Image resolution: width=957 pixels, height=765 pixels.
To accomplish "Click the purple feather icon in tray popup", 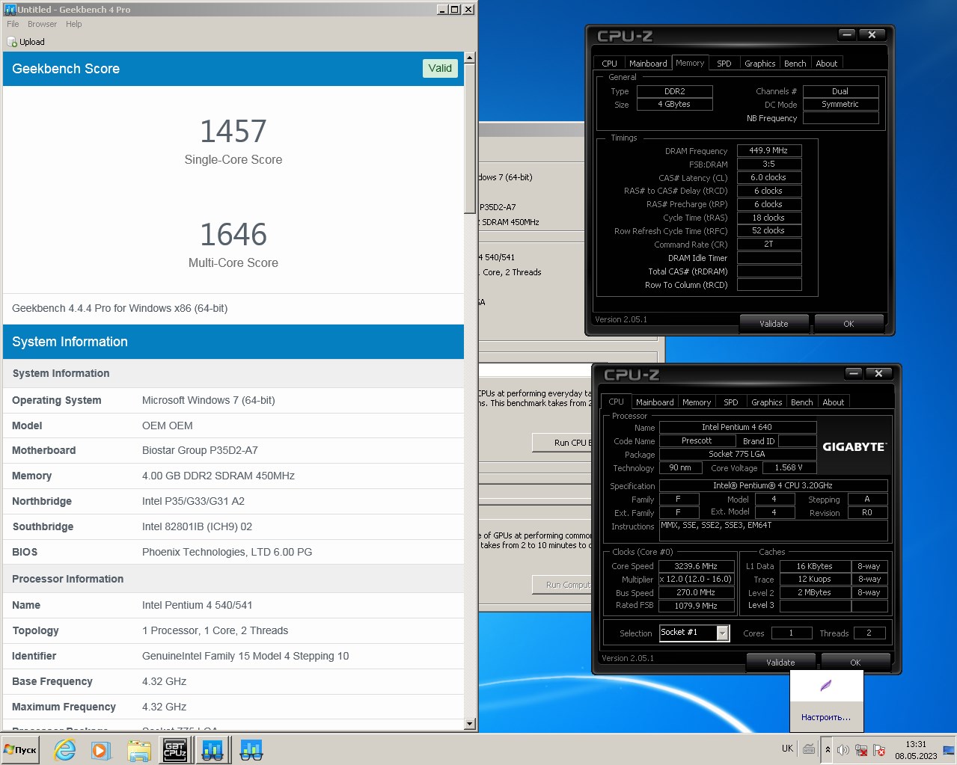I will (x=826, y=686).
